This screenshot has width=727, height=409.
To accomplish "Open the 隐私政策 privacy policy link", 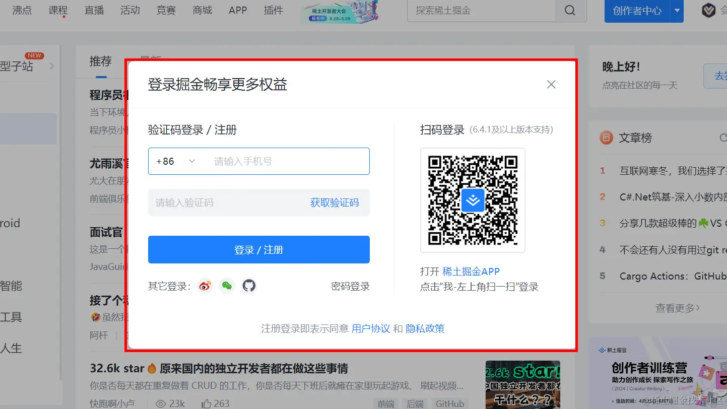I will click(425, 328).
